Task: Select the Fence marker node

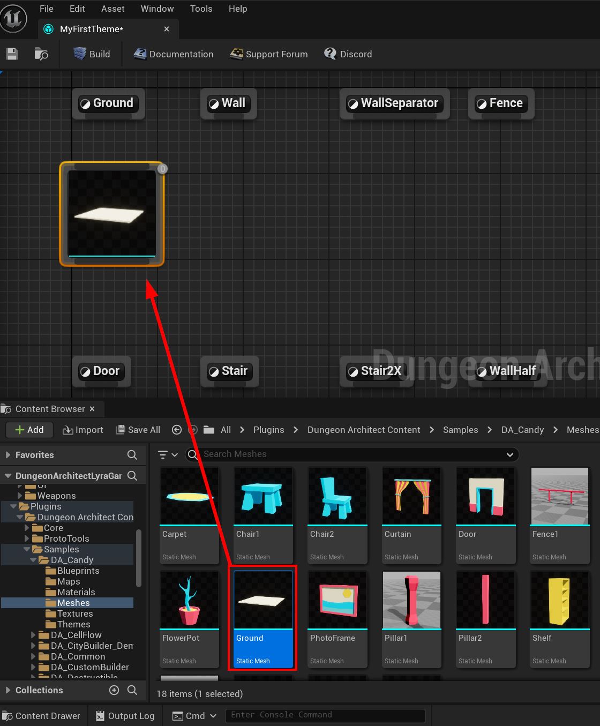Action: 501,103
